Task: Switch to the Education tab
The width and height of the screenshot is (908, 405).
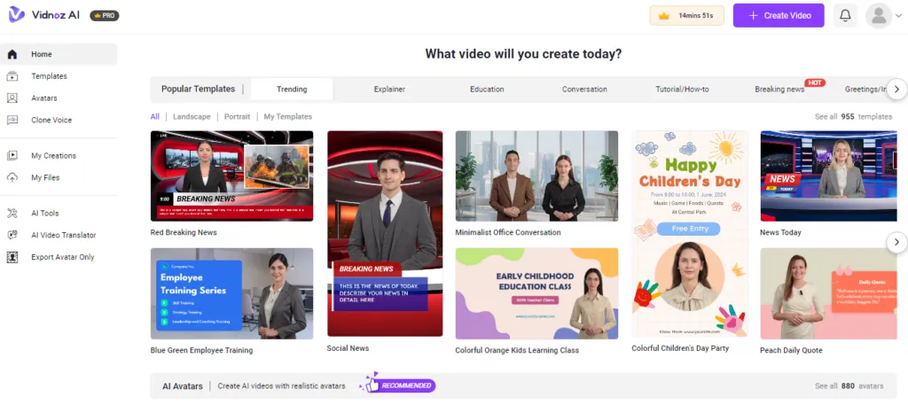Action: [487, 90]
